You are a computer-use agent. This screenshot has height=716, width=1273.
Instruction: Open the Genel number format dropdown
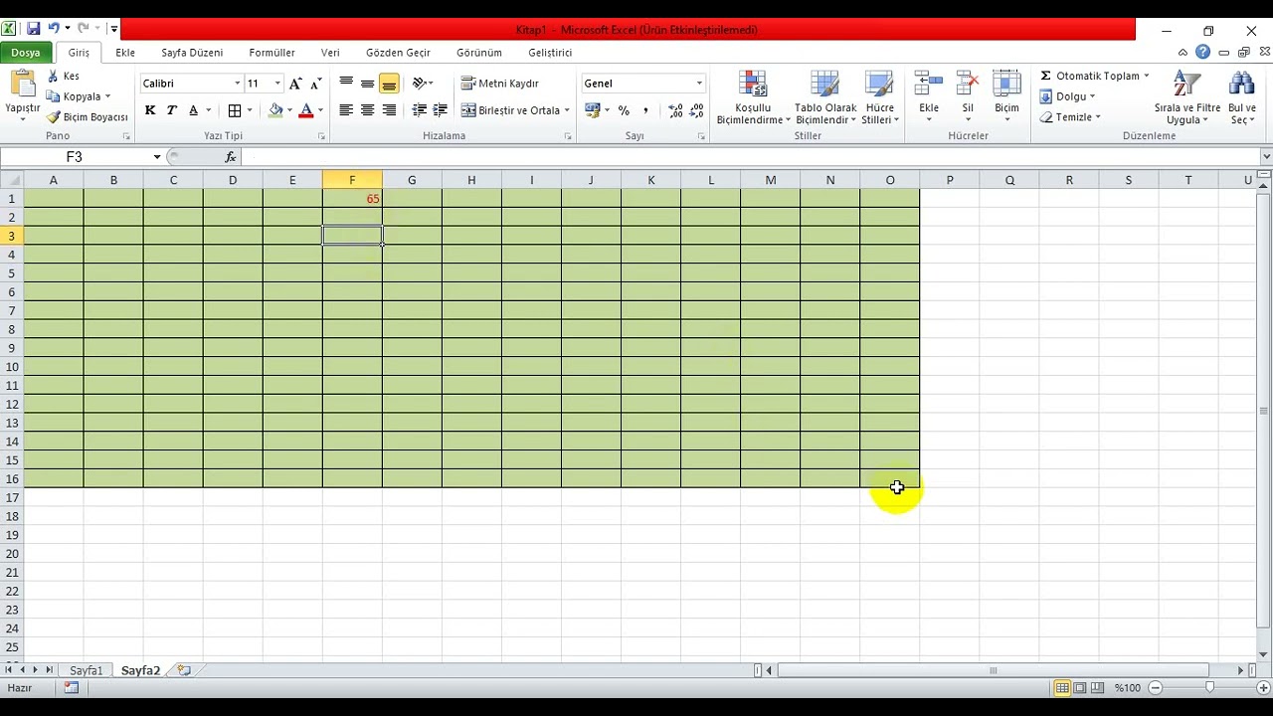coord(699,84)
